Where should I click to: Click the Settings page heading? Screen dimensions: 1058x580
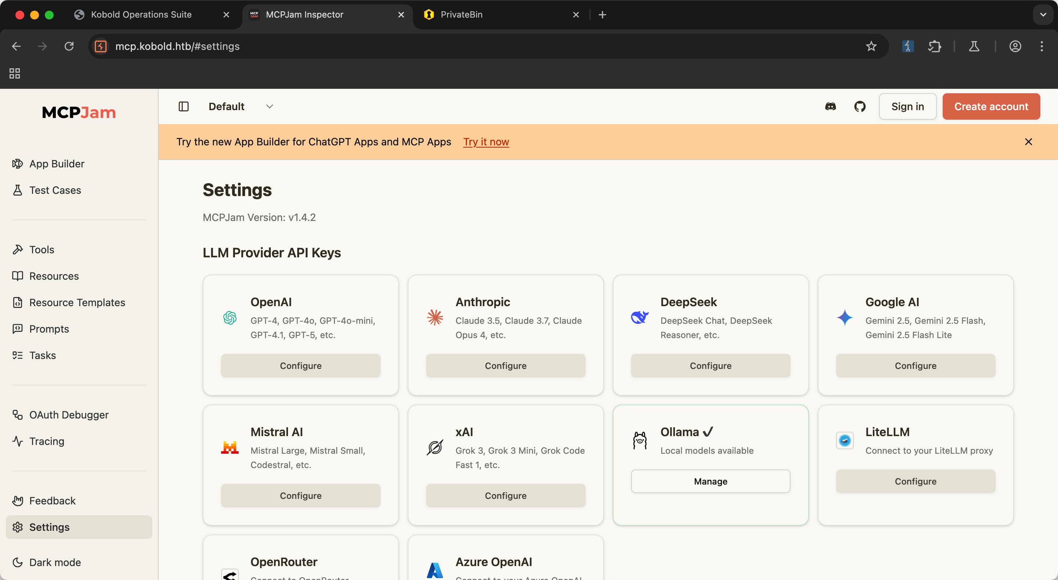(x=237, y=190)
